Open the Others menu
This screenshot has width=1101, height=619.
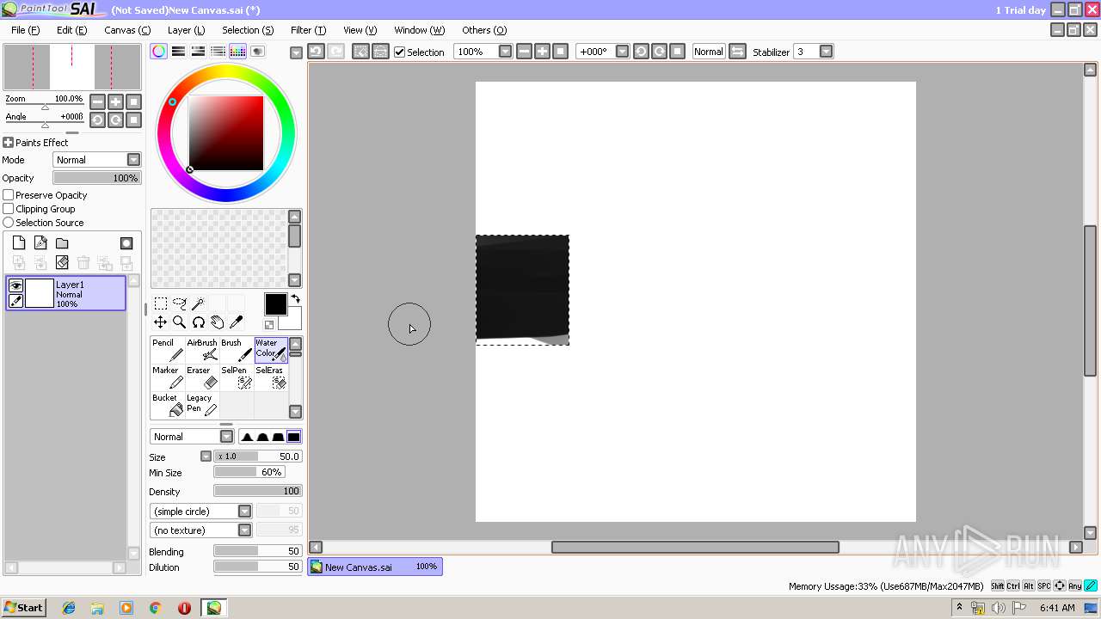(x=484, y=30)
